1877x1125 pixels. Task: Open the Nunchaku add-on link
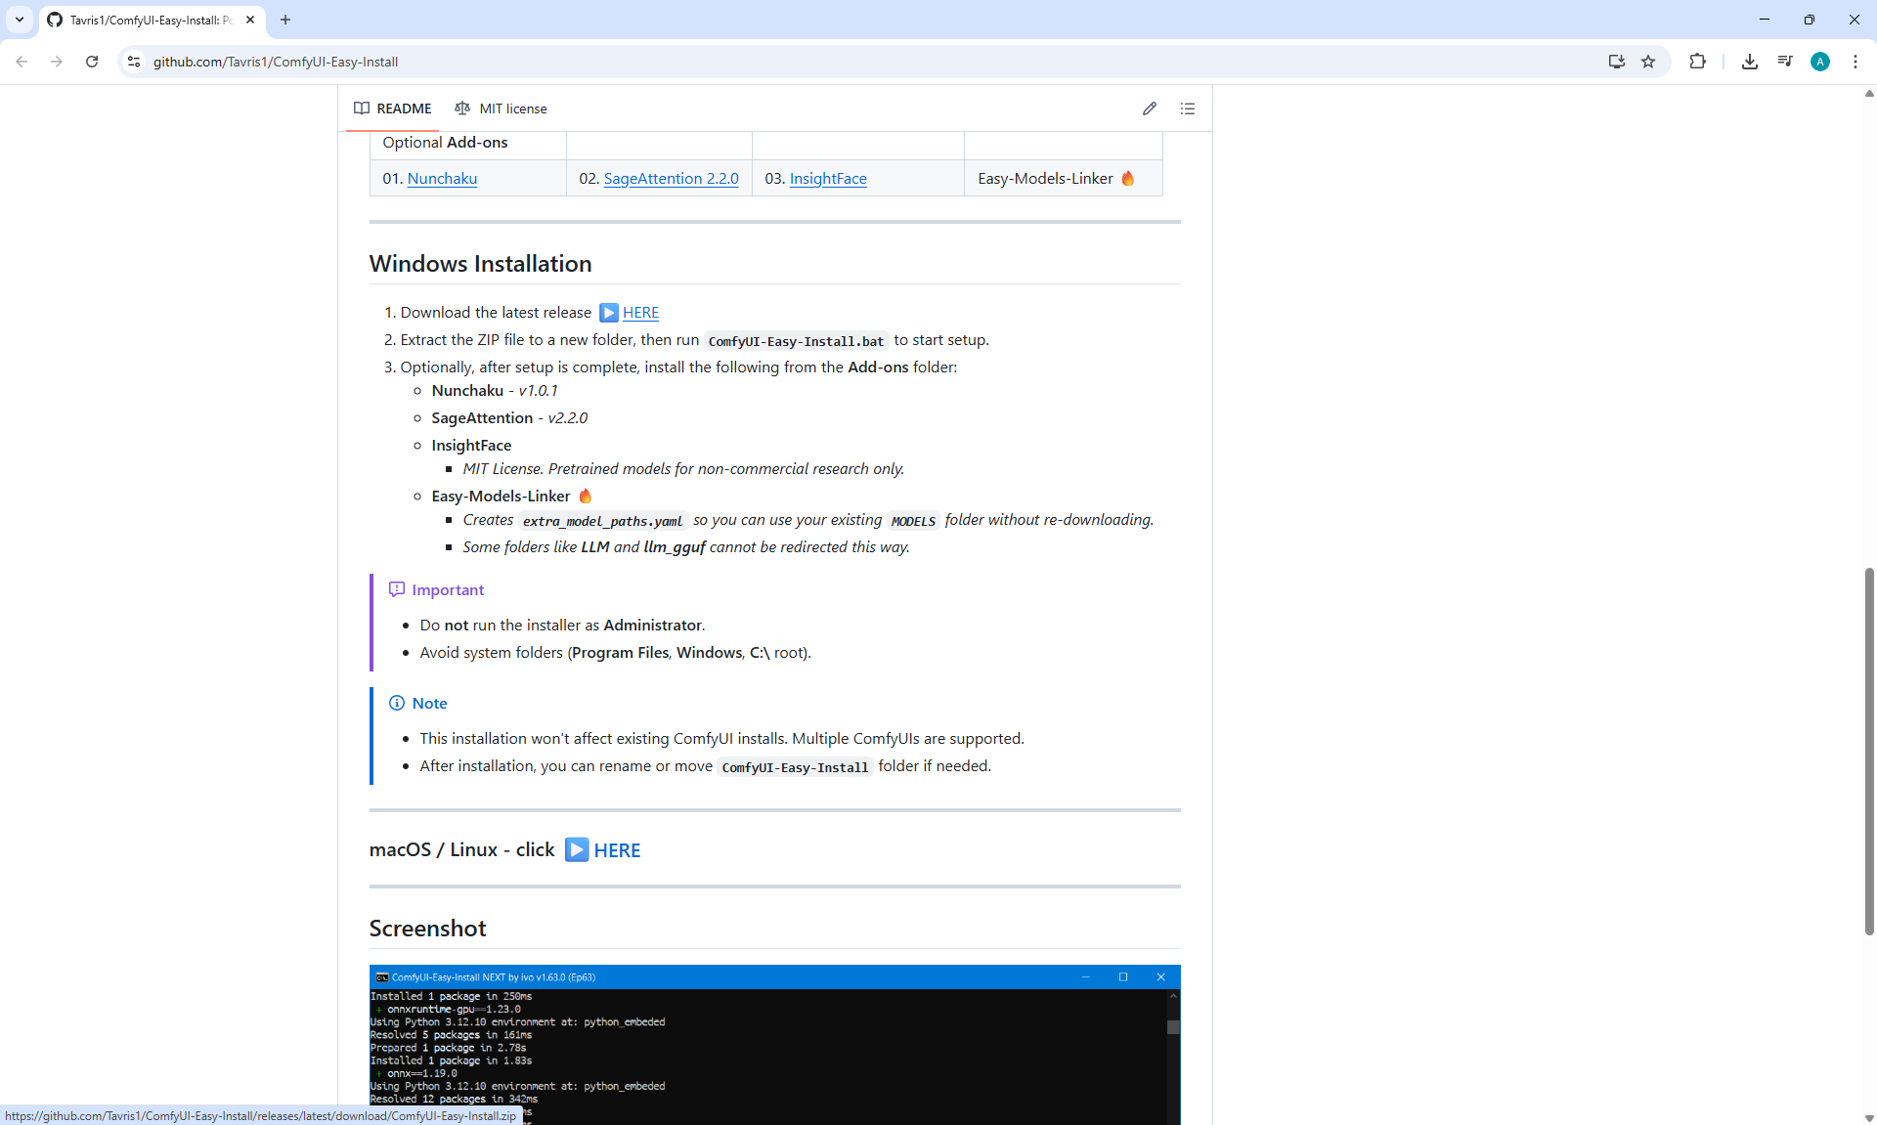pyautogui.click(x=442, y=179)
